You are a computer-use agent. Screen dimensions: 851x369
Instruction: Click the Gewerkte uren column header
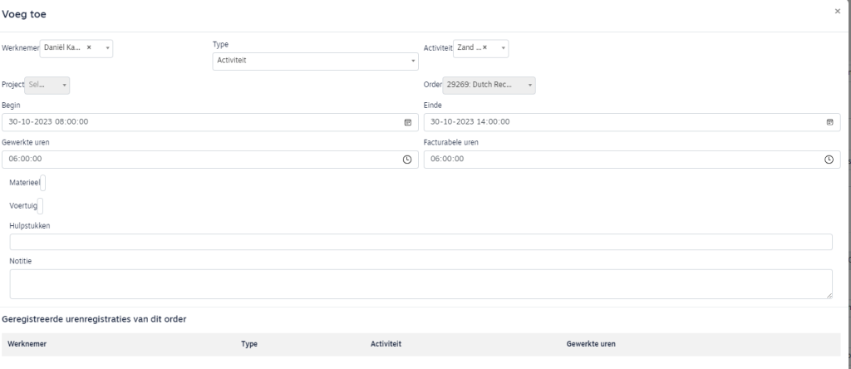[591, 343]
